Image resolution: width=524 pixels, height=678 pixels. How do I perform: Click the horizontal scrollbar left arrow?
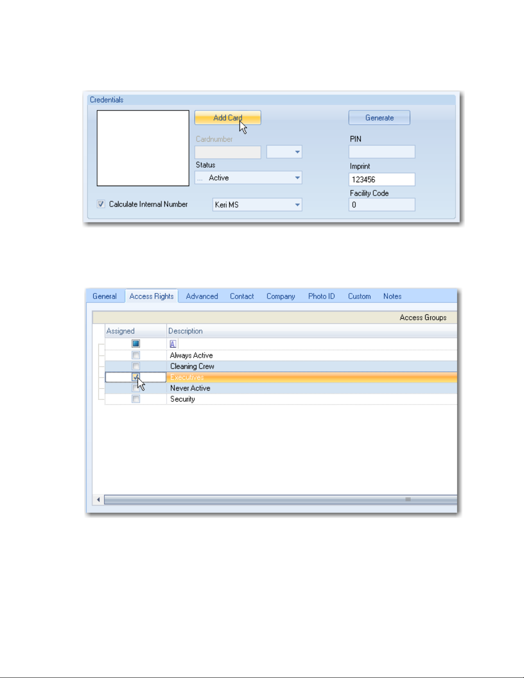[98, 499]
